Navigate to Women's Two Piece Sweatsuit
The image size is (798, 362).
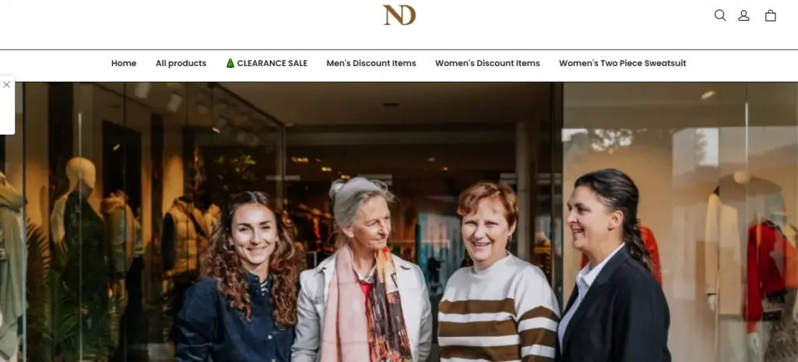click(x=623, y=63)
